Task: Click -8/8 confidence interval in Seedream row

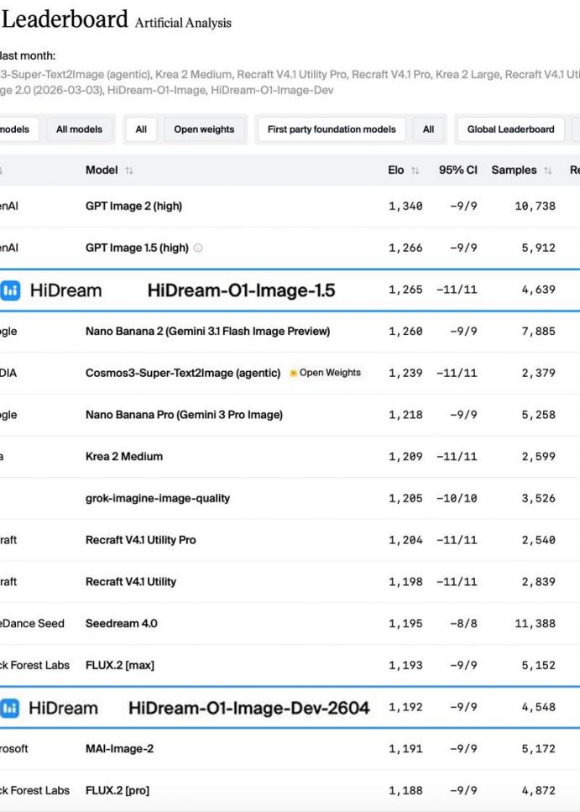Action: [x=463, y=624]
